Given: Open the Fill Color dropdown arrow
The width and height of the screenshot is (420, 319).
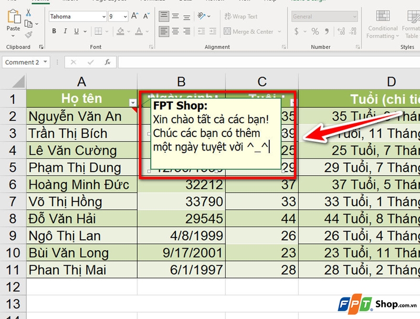Looking at the screenshot, I should click(x=129, y=31).
